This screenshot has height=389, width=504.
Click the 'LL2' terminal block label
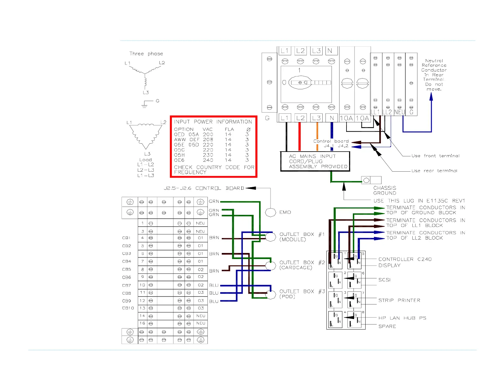coord(387,112)
